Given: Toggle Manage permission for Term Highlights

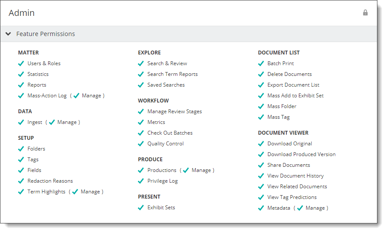Looking at the screenshot, I should pyautogui.click(x=75, y=192).
